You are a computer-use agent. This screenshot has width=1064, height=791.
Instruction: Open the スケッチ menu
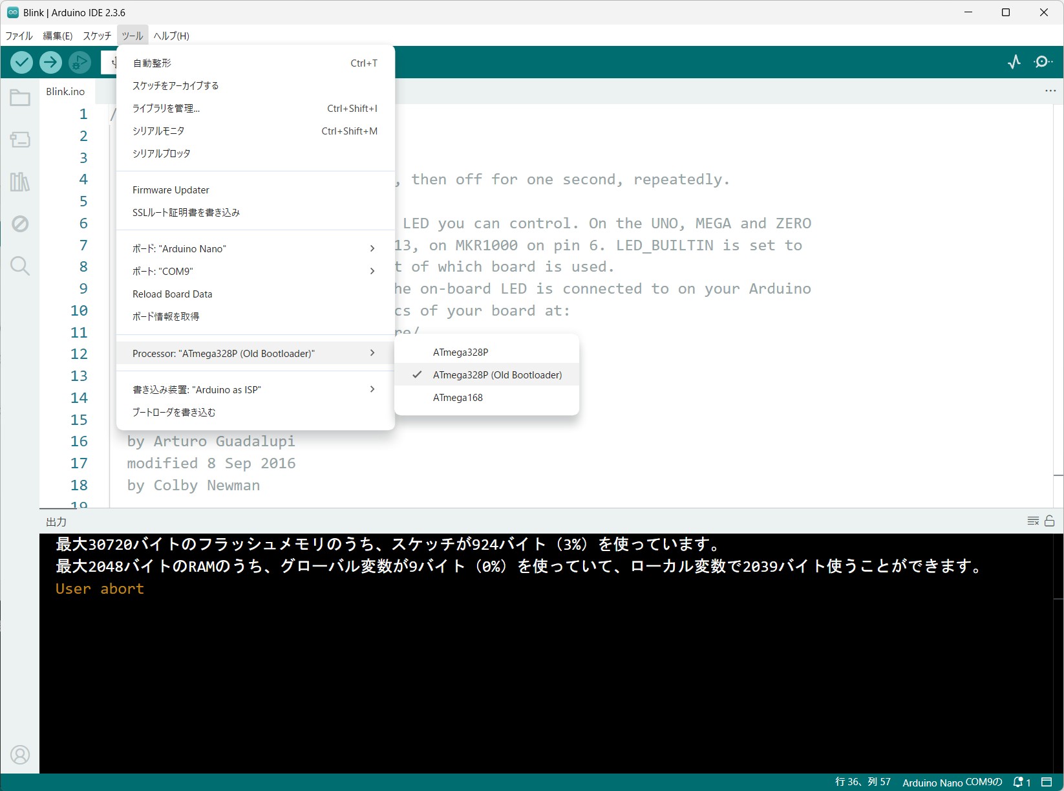coord(97,36)
